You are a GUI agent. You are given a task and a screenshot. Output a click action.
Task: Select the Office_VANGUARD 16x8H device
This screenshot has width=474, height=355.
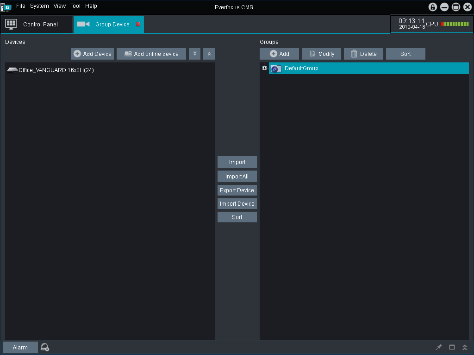pyautogui.click(x=56, y=70)
